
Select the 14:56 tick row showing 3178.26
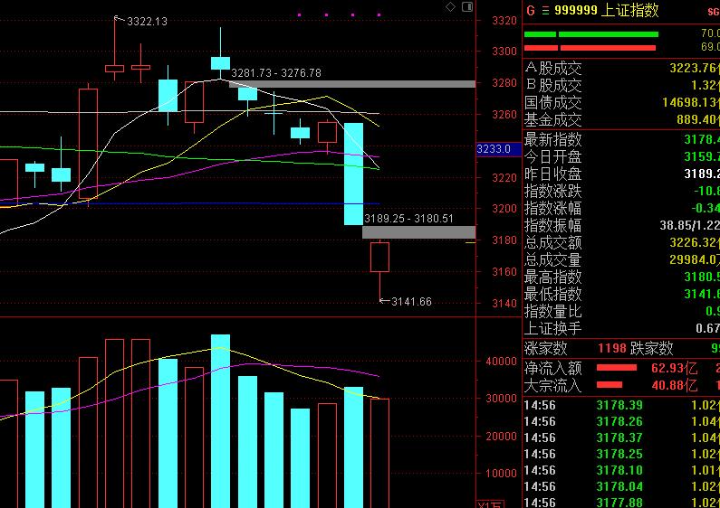[621, 421]
